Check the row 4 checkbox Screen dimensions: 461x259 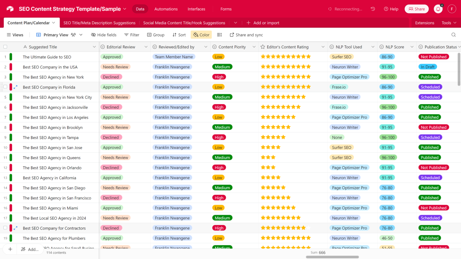(x=5, y=87)
